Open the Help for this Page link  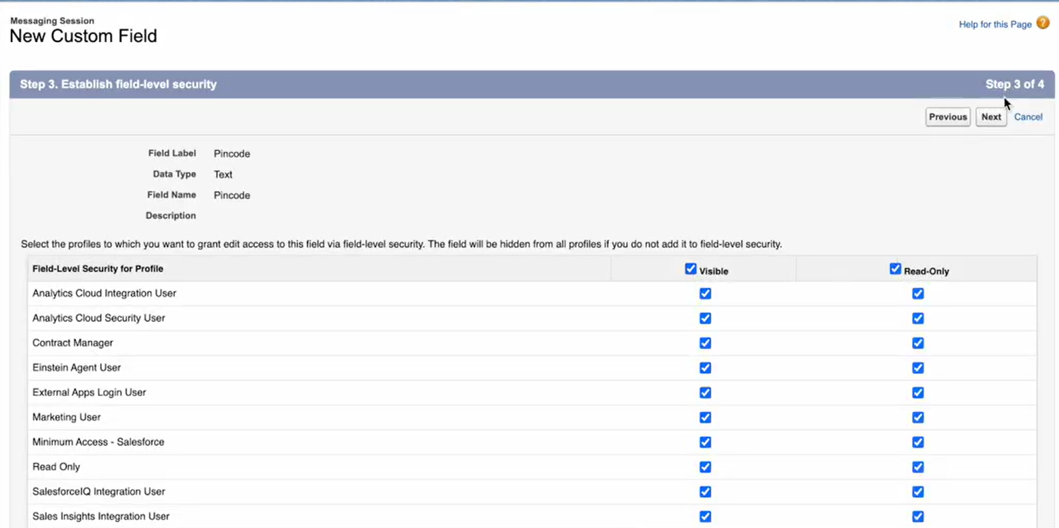[x=995, y=24]
